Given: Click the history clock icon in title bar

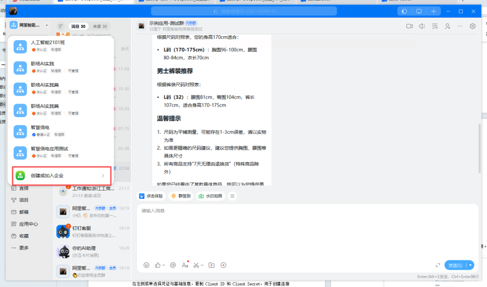Looking at the screenshot, I should 404,11.
